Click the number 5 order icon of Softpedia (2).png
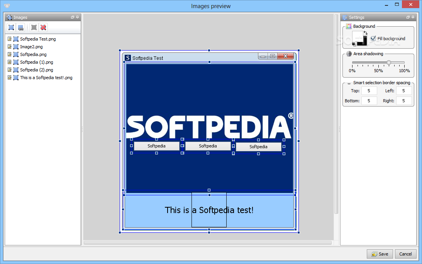 pos(9,70)
